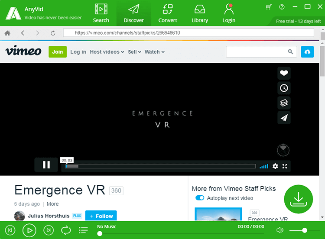Click the blue upload cloud button
The width and height of the screenshot is (325, 239).
click(x=307, y=52)
